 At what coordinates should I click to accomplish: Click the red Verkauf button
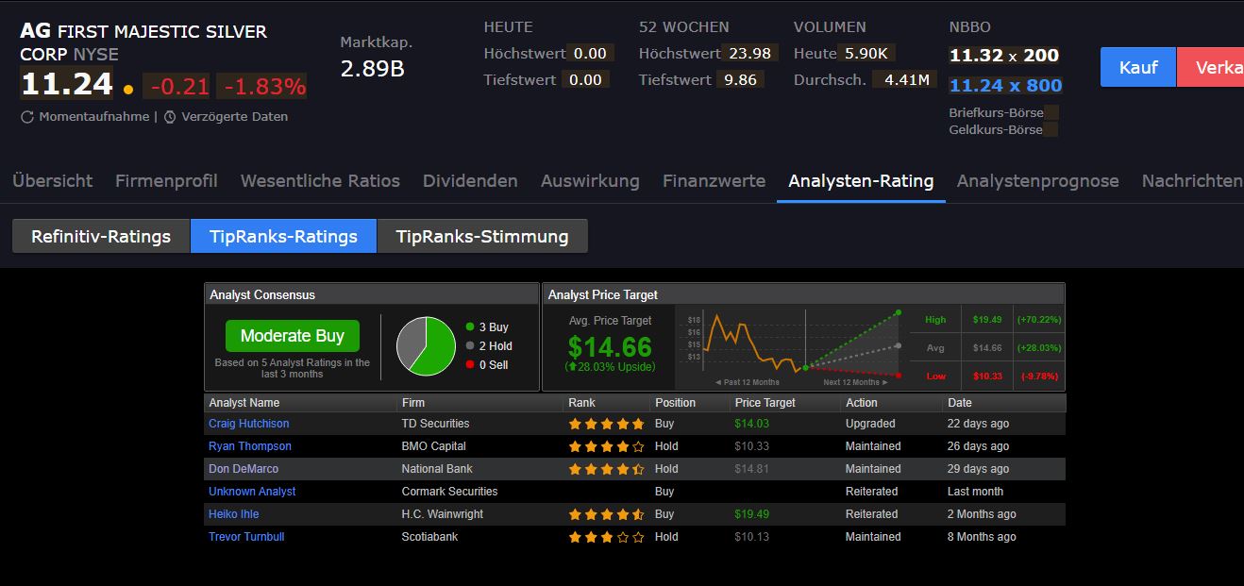(x=1211, y=67)
